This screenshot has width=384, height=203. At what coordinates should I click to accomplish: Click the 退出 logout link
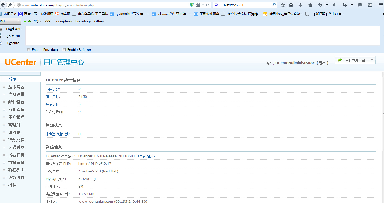pyautogui.click(x=322, y=63)
